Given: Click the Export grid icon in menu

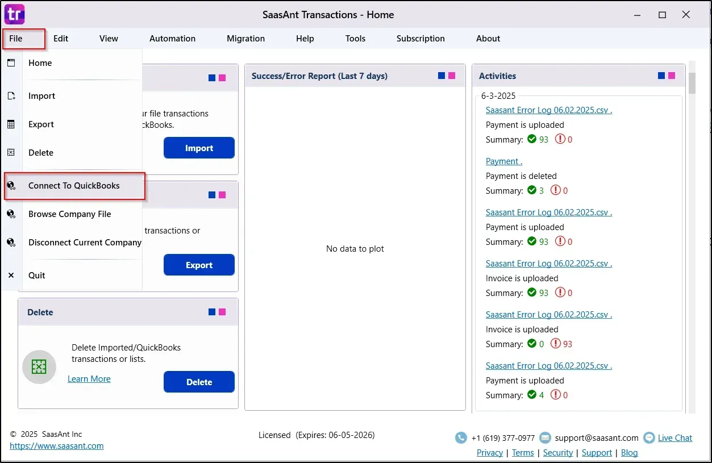Looking at the screenshot, I should click(x=11, y=124).
